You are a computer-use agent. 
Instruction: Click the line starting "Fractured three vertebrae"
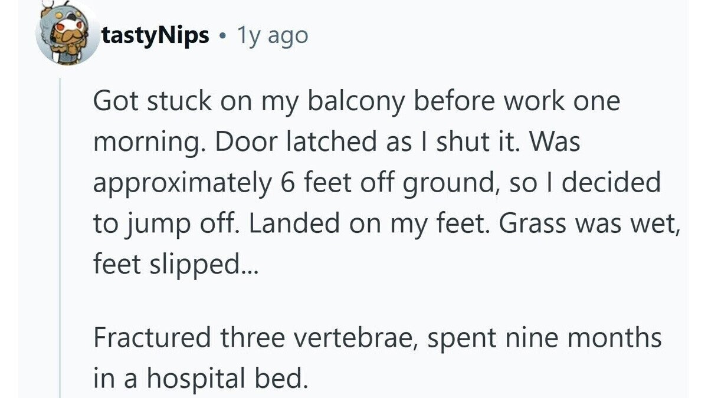point(377,338)
